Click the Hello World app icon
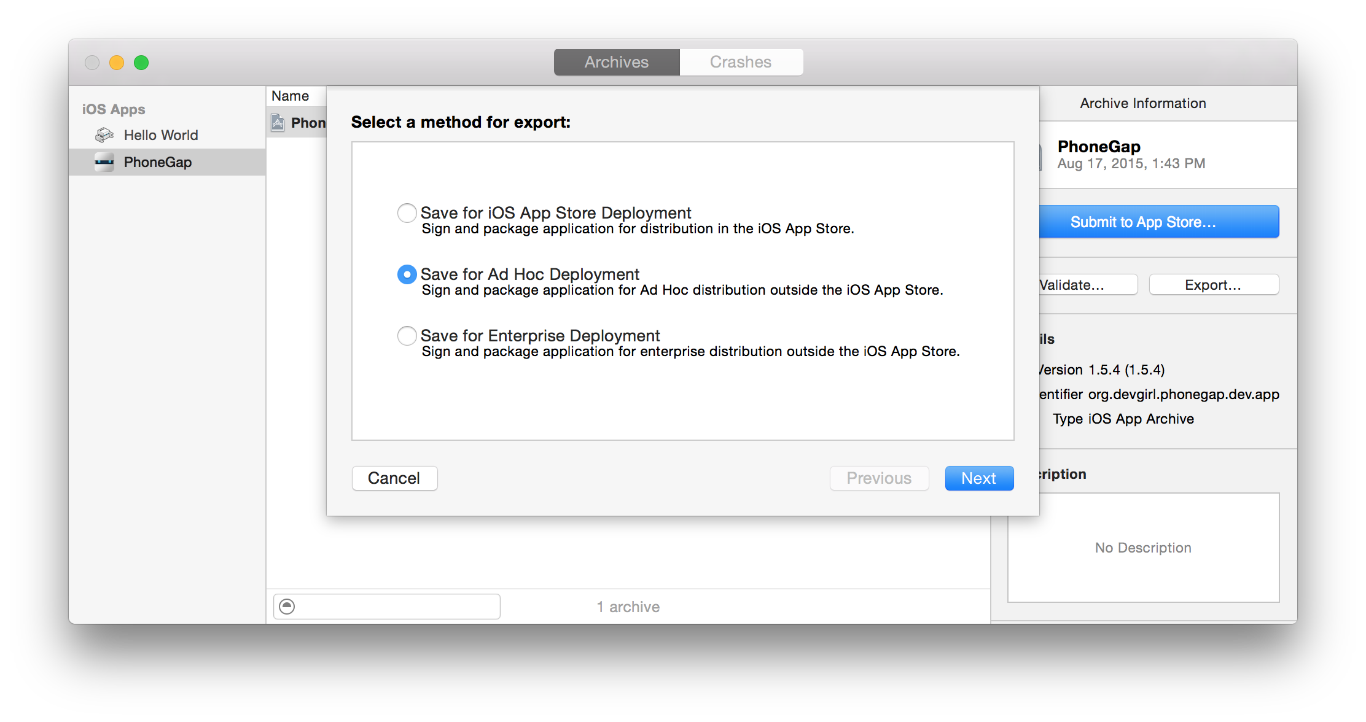 coord(104,135)
